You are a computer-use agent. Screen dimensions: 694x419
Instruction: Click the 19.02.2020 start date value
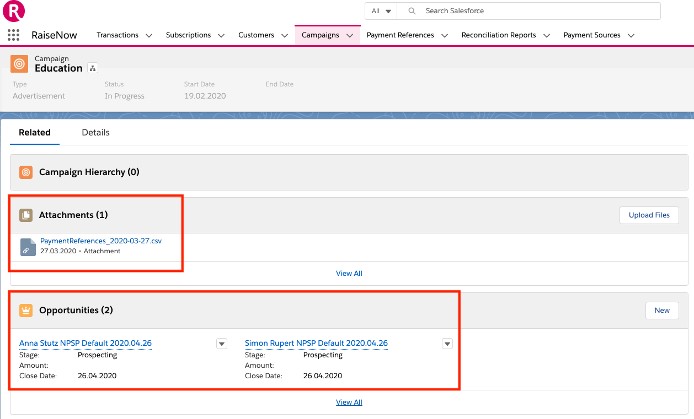point(205,96)
